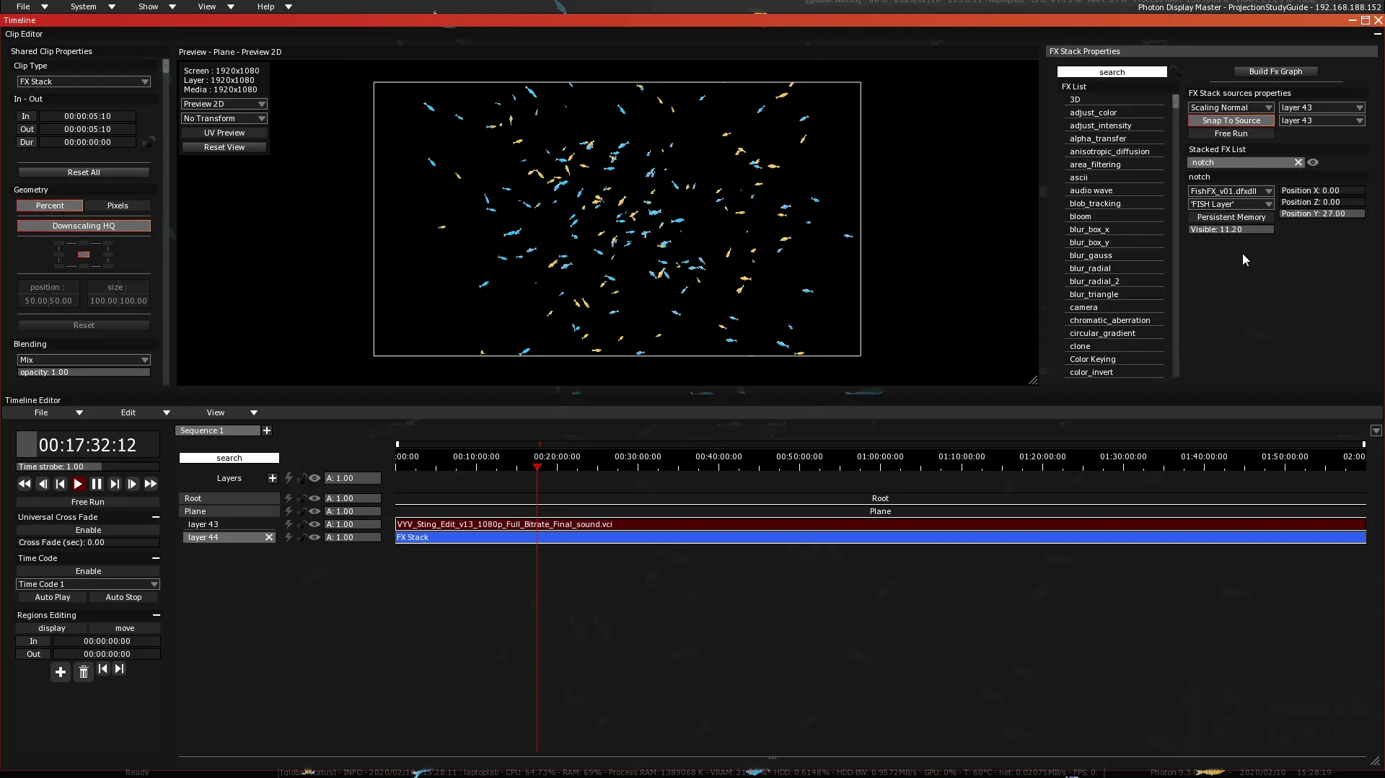Go to previous region marker
The width and height of the screenshot is (1385, 778).
[x=103, y=669]
